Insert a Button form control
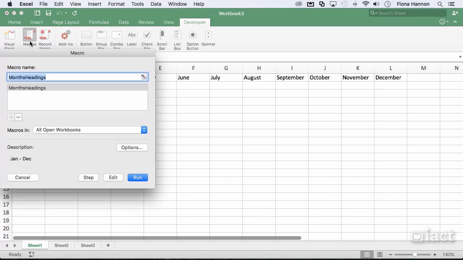 (86, 35)
